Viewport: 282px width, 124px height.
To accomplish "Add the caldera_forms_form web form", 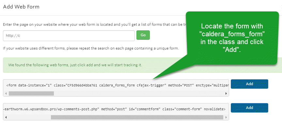I will point(249,84).
